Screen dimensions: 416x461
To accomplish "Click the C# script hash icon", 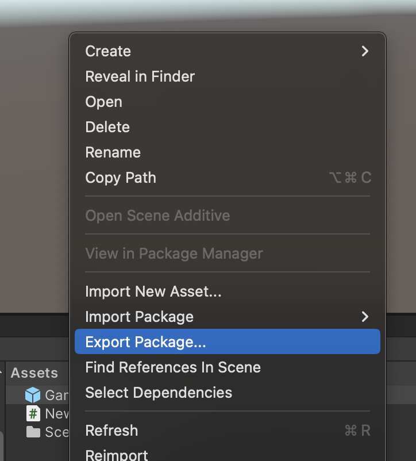I will point(33,413).
